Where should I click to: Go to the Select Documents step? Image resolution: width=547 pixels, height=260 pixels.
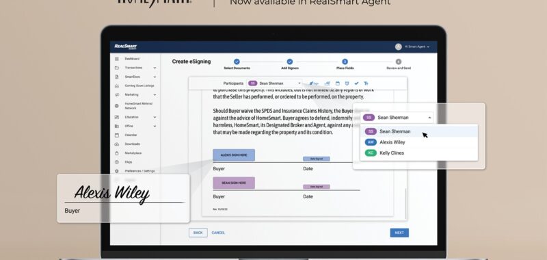237,64
